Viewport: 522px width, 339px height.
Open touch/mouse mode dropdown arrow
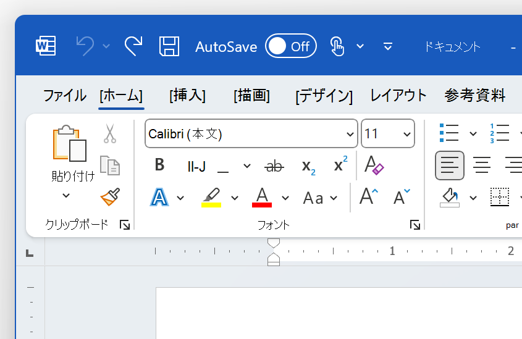coord(360,46)
